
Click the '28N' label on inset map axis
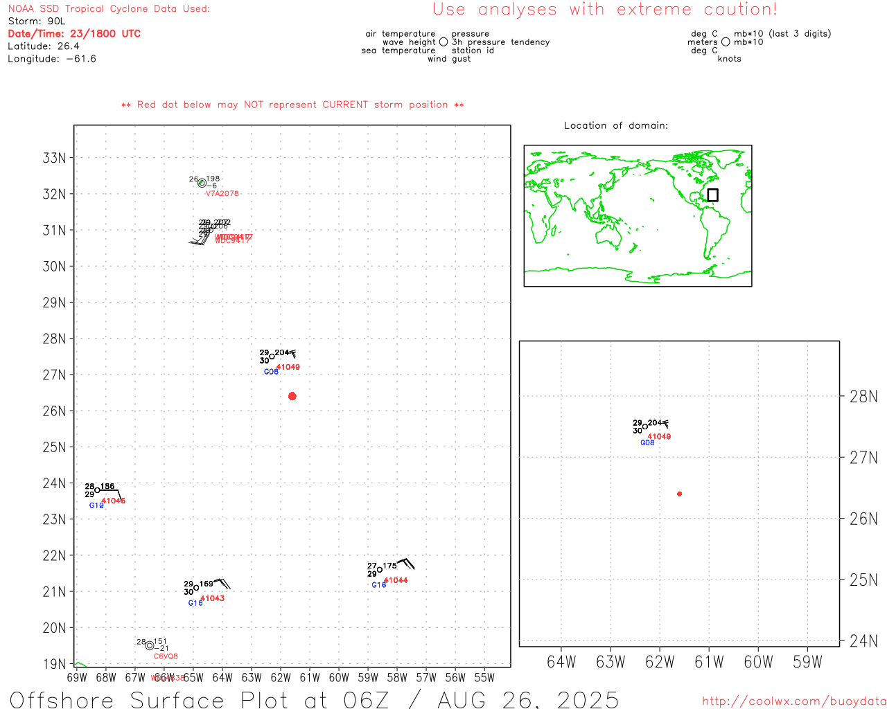[863, 397]
